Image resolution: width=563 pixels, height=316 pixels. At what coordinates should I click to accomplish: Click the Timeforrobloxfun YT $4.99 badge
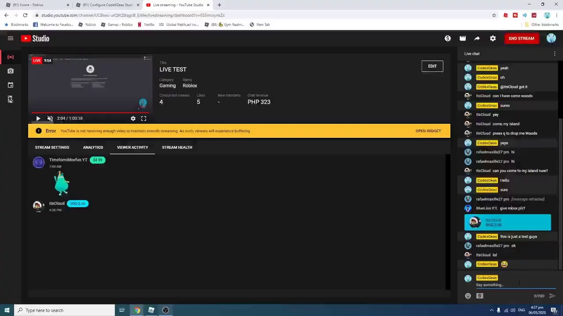pos(98,160)
